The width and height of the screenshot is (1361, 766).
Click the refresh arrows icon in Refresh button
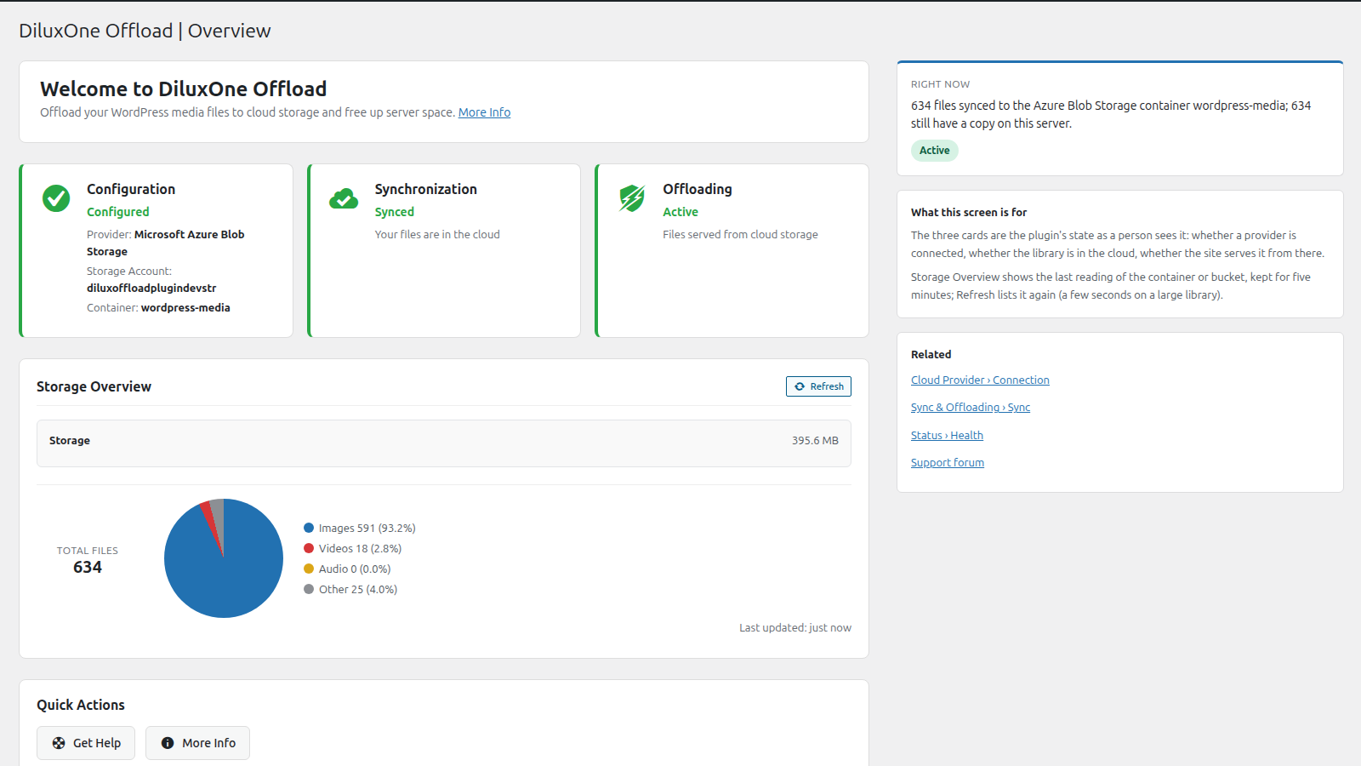[800, 386]
